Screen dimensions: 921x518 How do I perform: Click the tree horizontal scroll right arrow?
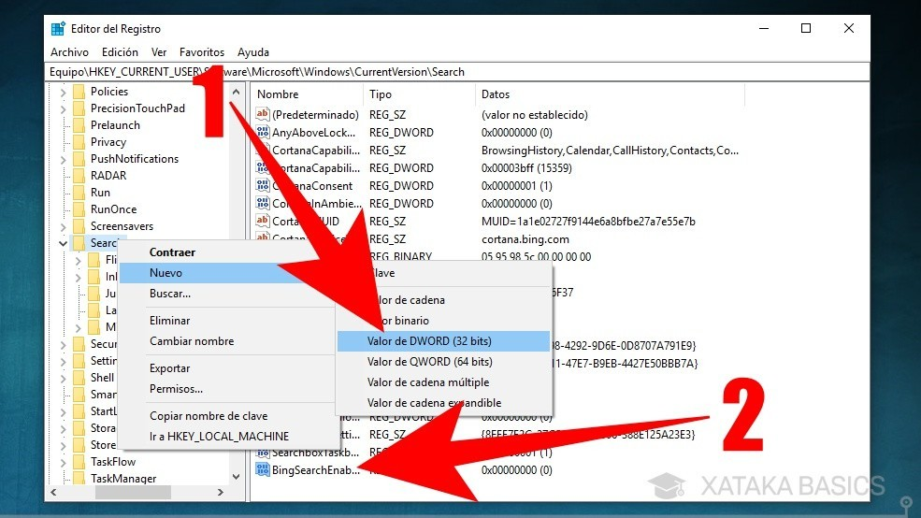[221, 492]
